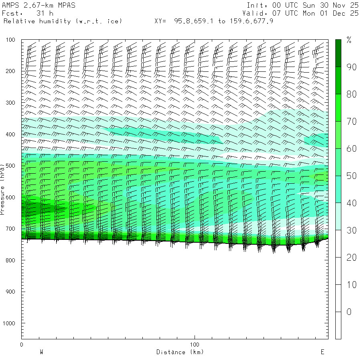The width and height of the screenshot is (361, 361).
Task: Click the 30 colorbar scale label
Action: coord(351,230)
